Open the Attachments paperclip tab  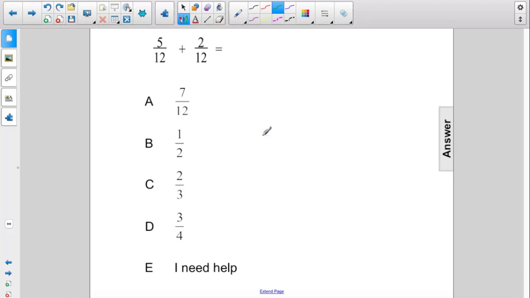[9, 78]
